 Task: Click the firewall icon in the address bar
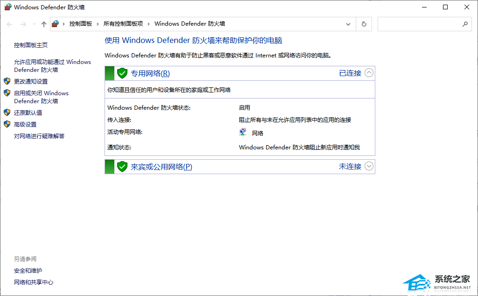pos(55,24)
